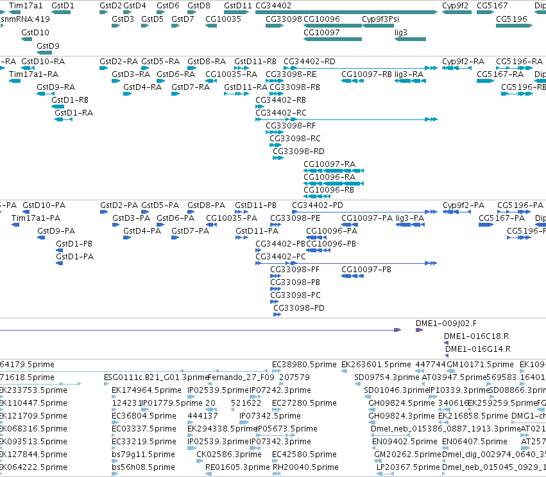The width and height of the screenshot is (546, 477).
Task: Select the GstD9 gene label
Action: 48,46
